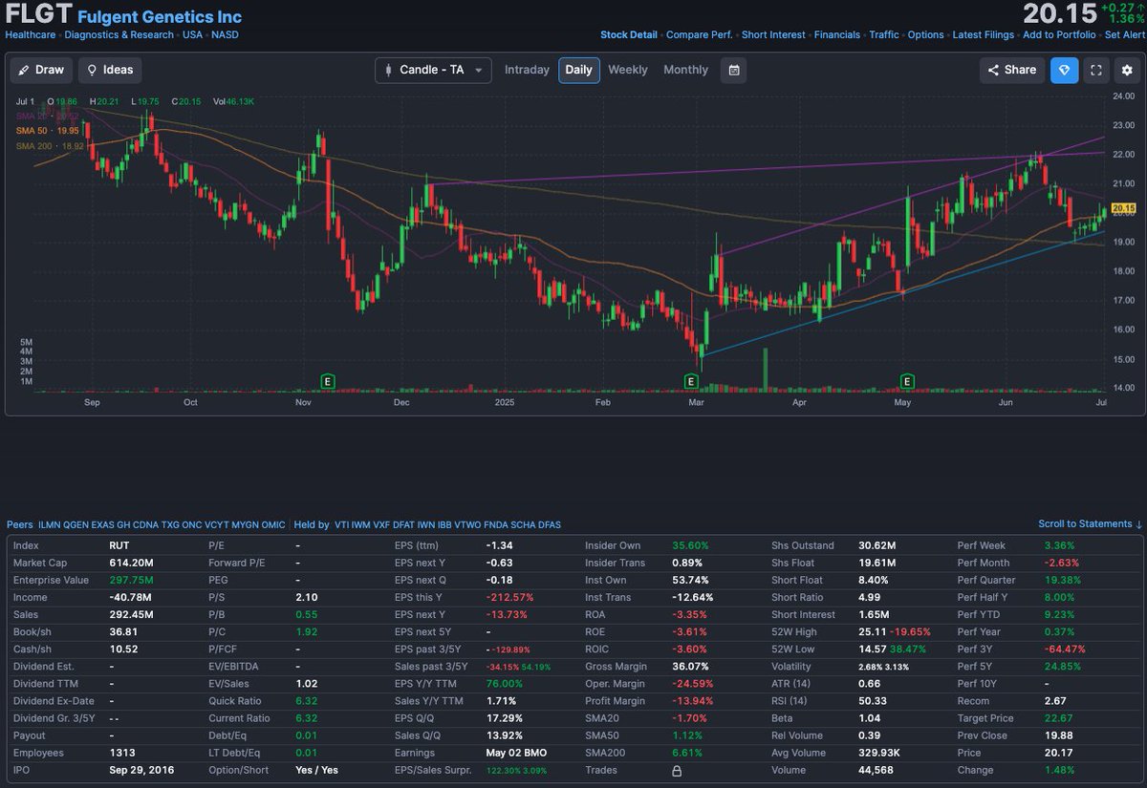The width and height of the screenshot is (1147, 788).
Task: Open peer ticker ILMN
Action: tap(50, 525)
